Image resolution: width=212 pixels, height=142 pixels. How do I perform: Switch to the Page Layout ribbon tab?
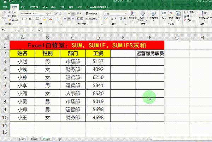(34, 7)
